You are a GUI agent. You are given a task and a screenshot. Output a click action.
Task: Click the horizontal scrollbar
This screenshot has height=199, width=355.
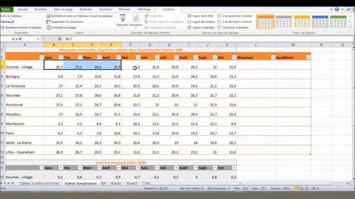tap(241, 184)
